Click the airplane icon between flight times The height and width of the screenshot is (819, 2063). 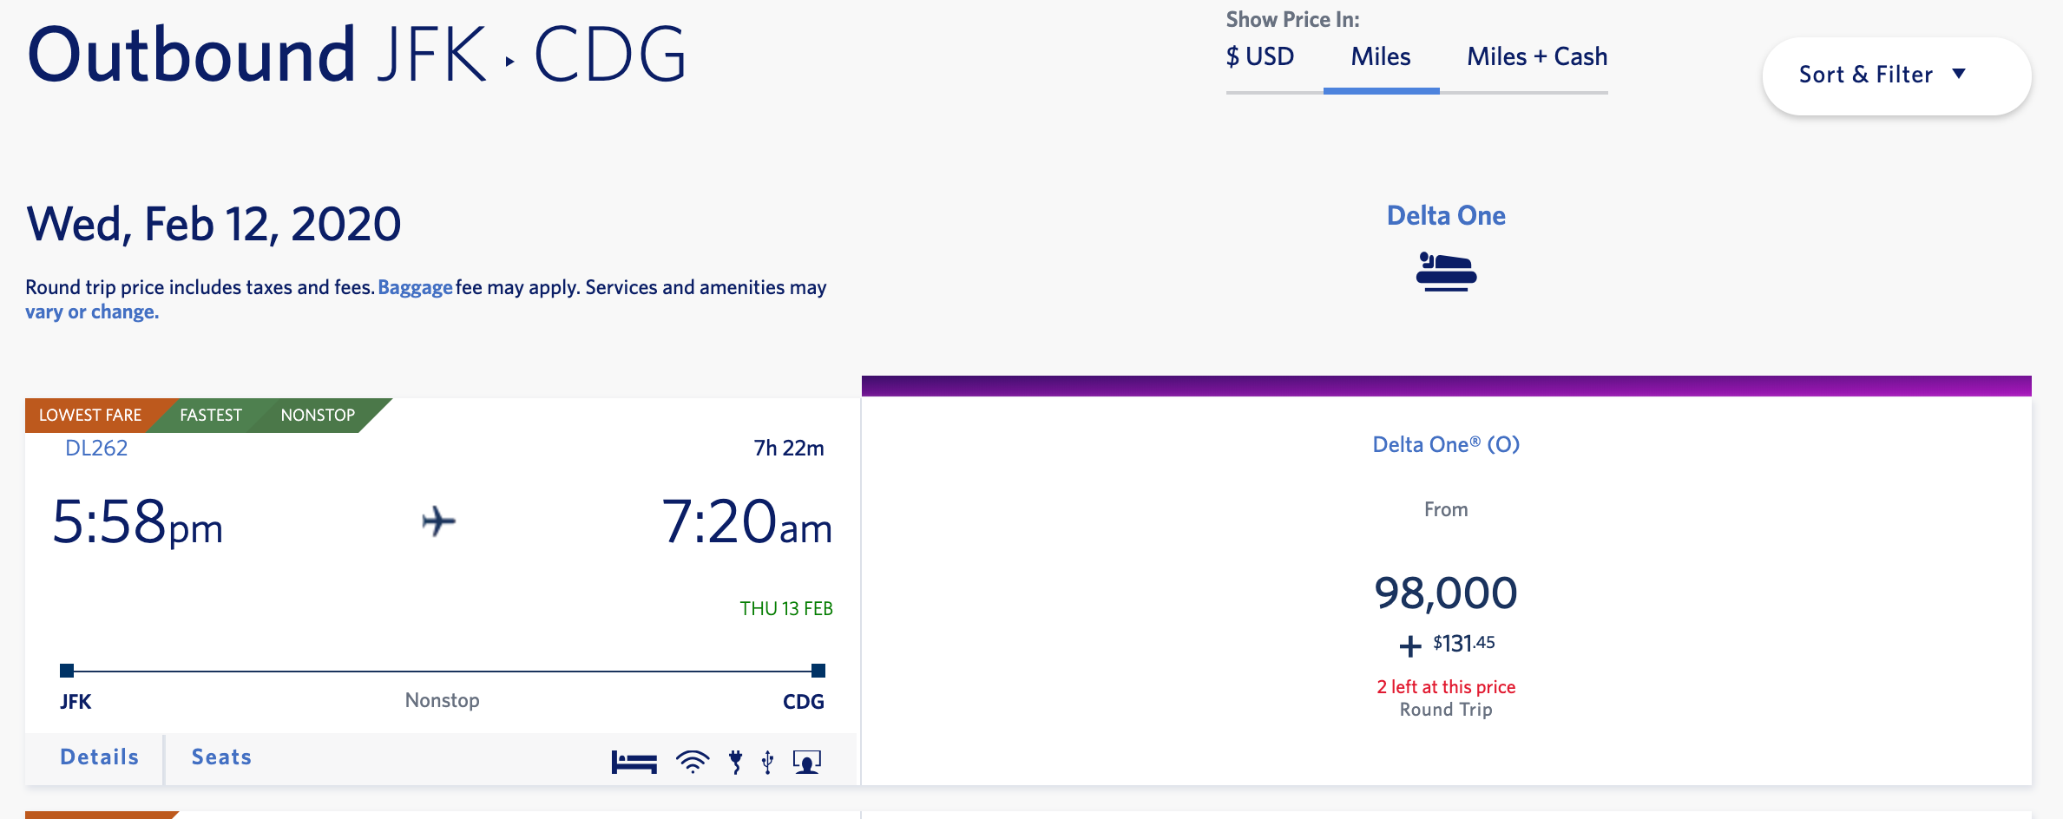439,521
